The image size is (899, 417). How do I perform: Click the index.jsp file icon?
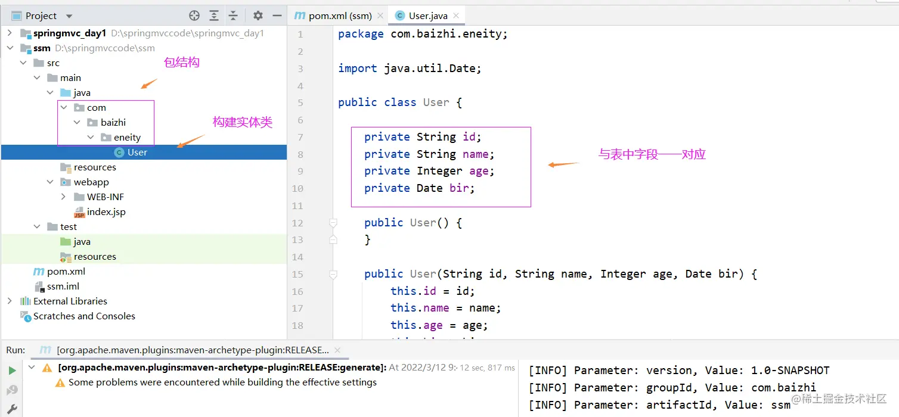(79, 212)
